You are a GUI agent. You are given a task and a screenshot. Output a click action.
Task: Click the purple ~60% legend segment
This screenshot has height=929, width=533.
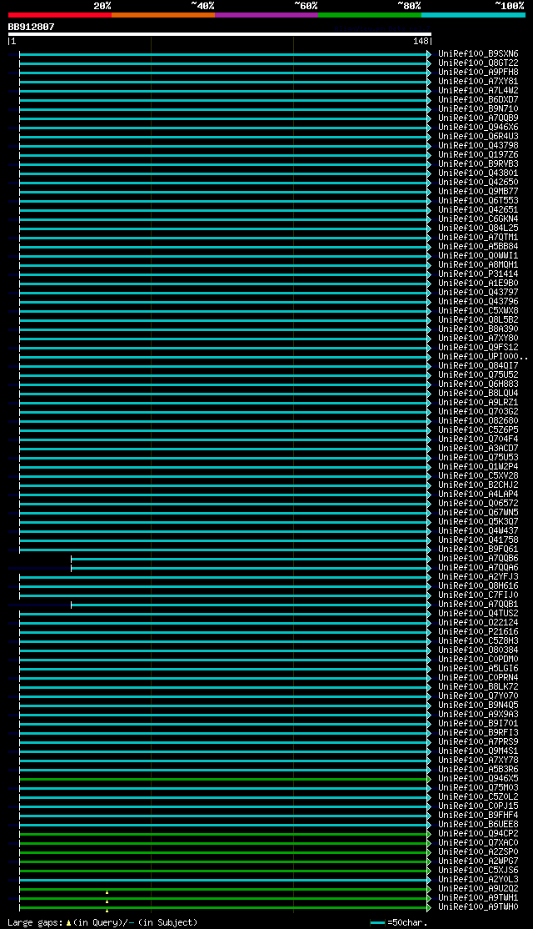(266, 14)
